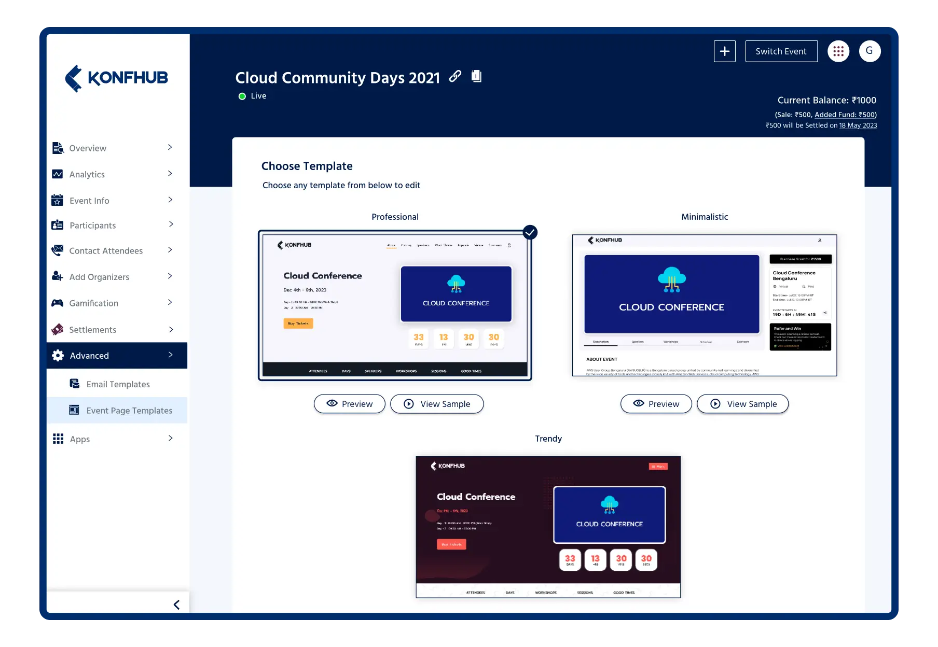Click the Settlements ticket icon
938x647 pixels.
(58, 329)
